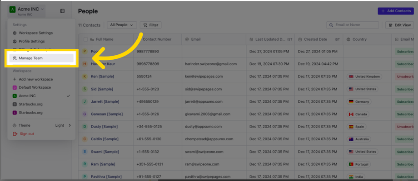Open the Filter options

point(151,25)
